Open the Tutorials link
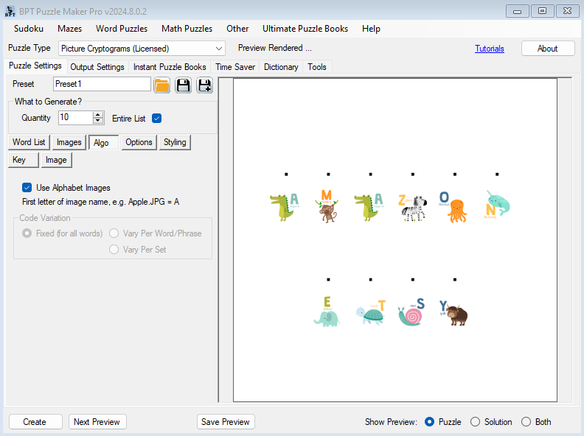Image resolution: width=584 pixels, height=436 pixels. coord(490,49)
